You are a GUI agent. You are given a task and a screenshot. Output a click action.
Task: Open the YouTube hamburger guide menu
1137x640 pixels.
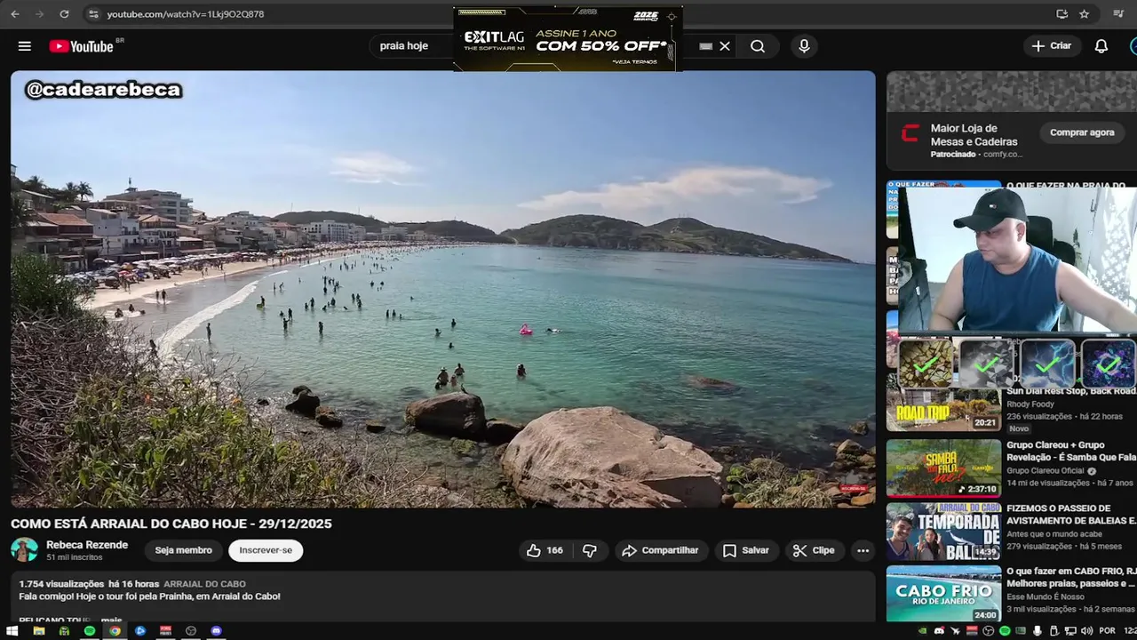(x=25, y=46)
